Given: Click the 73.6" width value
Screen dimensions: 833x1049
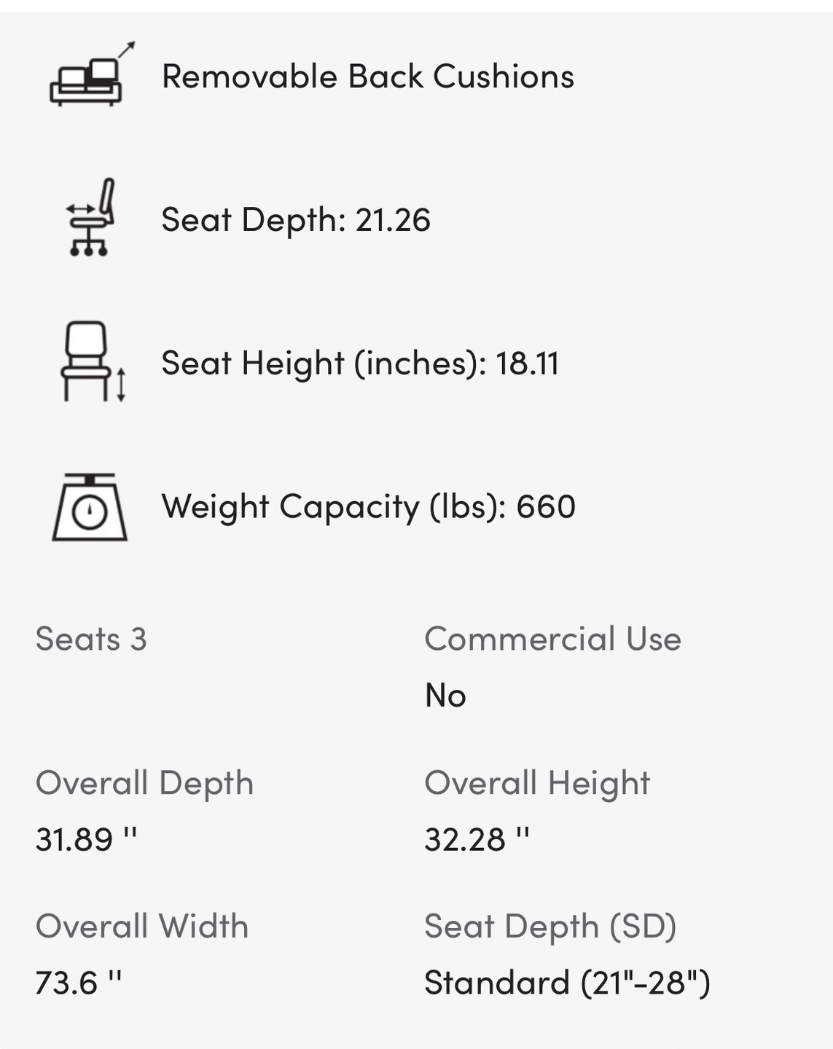Looking at the screenshot, I should [x=78, y=983].
